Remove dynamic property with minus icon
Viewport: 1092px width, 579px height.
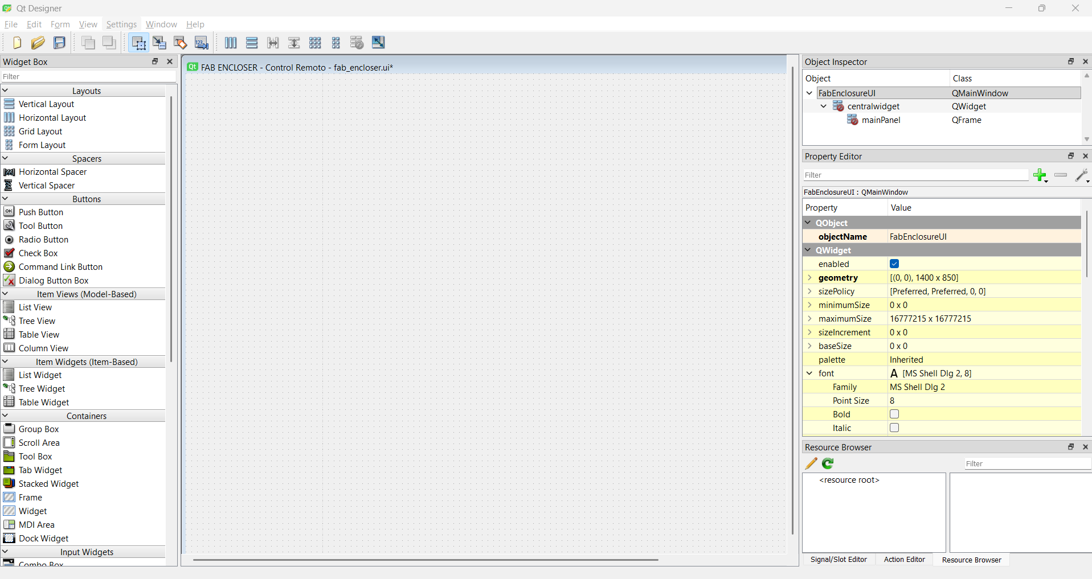[1061, 175]
